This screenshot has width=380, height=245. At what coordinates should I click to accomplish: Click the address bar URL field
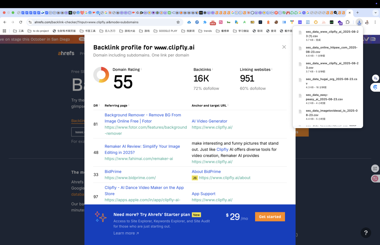tap(104, 22)
